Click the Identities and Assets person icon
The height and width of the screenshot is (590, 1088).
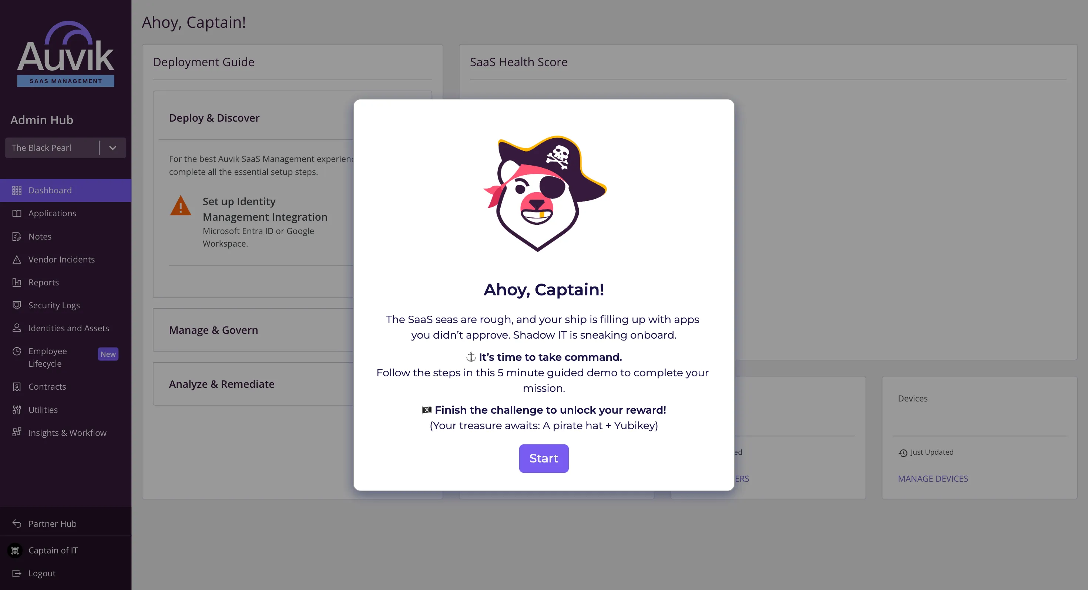(x=17, y=328)
